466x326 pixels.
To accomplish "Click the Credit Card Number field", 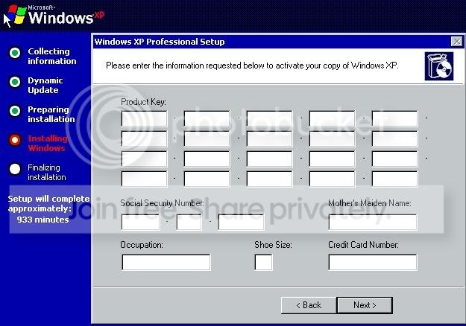I will 373,262.
